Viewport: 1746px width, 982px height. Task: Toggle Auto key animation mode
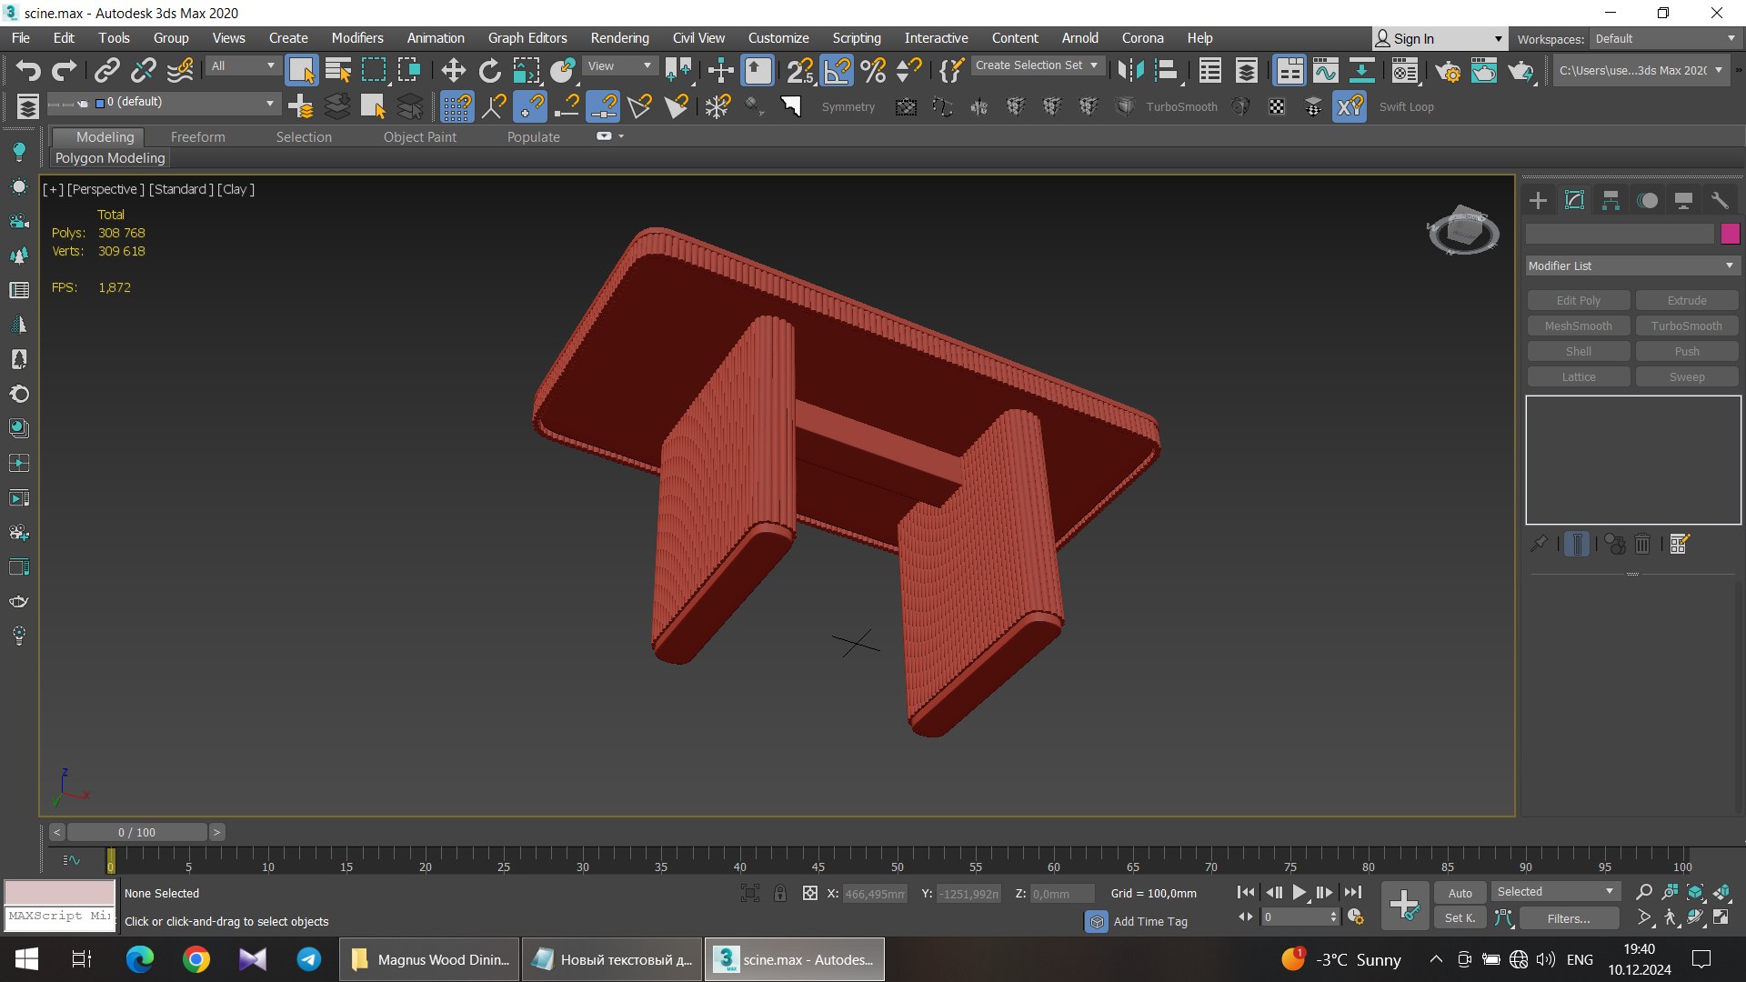[1460, 893]
